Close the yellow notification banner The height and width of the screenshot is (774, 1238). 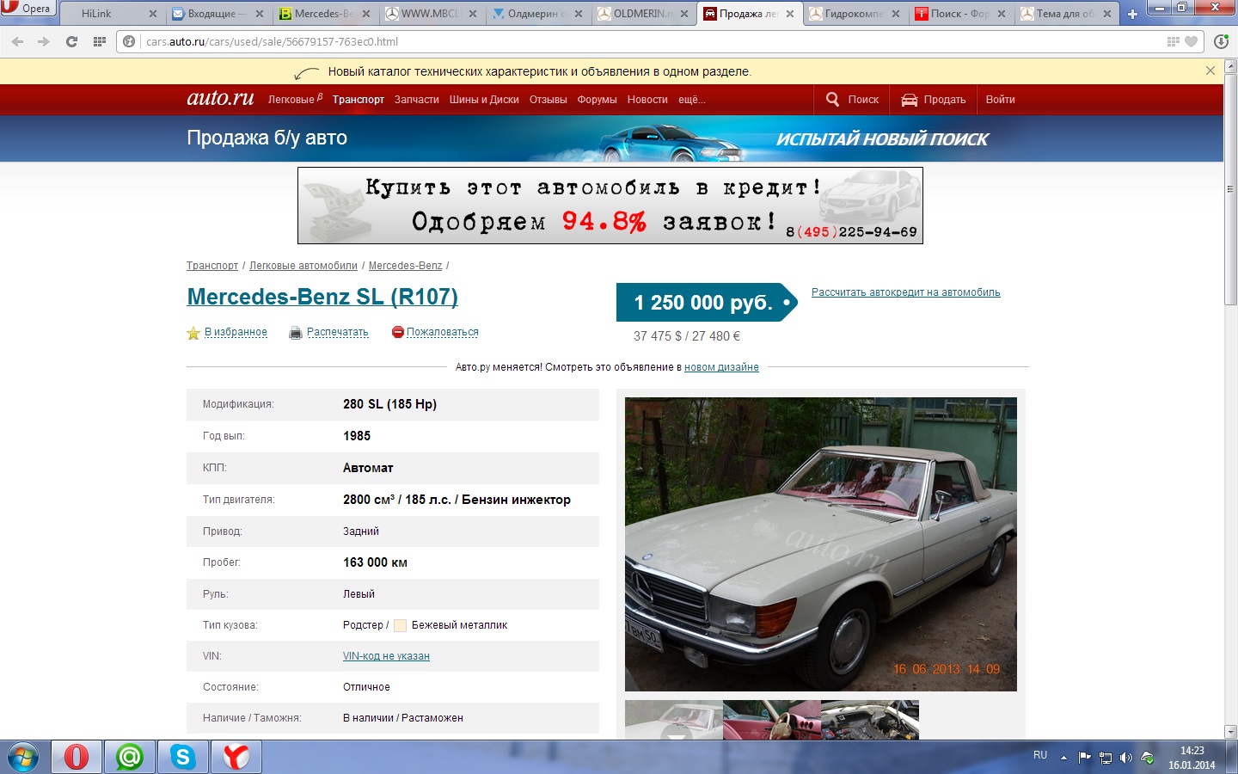(x=1210, y=71)
